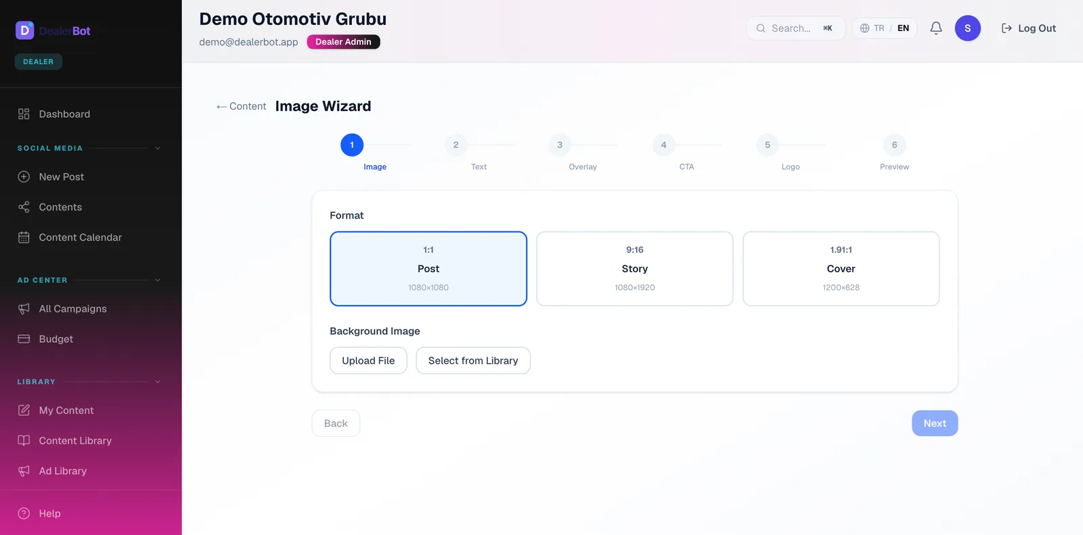The image size is (1083, 535).
Task: Click the Content Calendar icon
Action: (x=24, y=237)
